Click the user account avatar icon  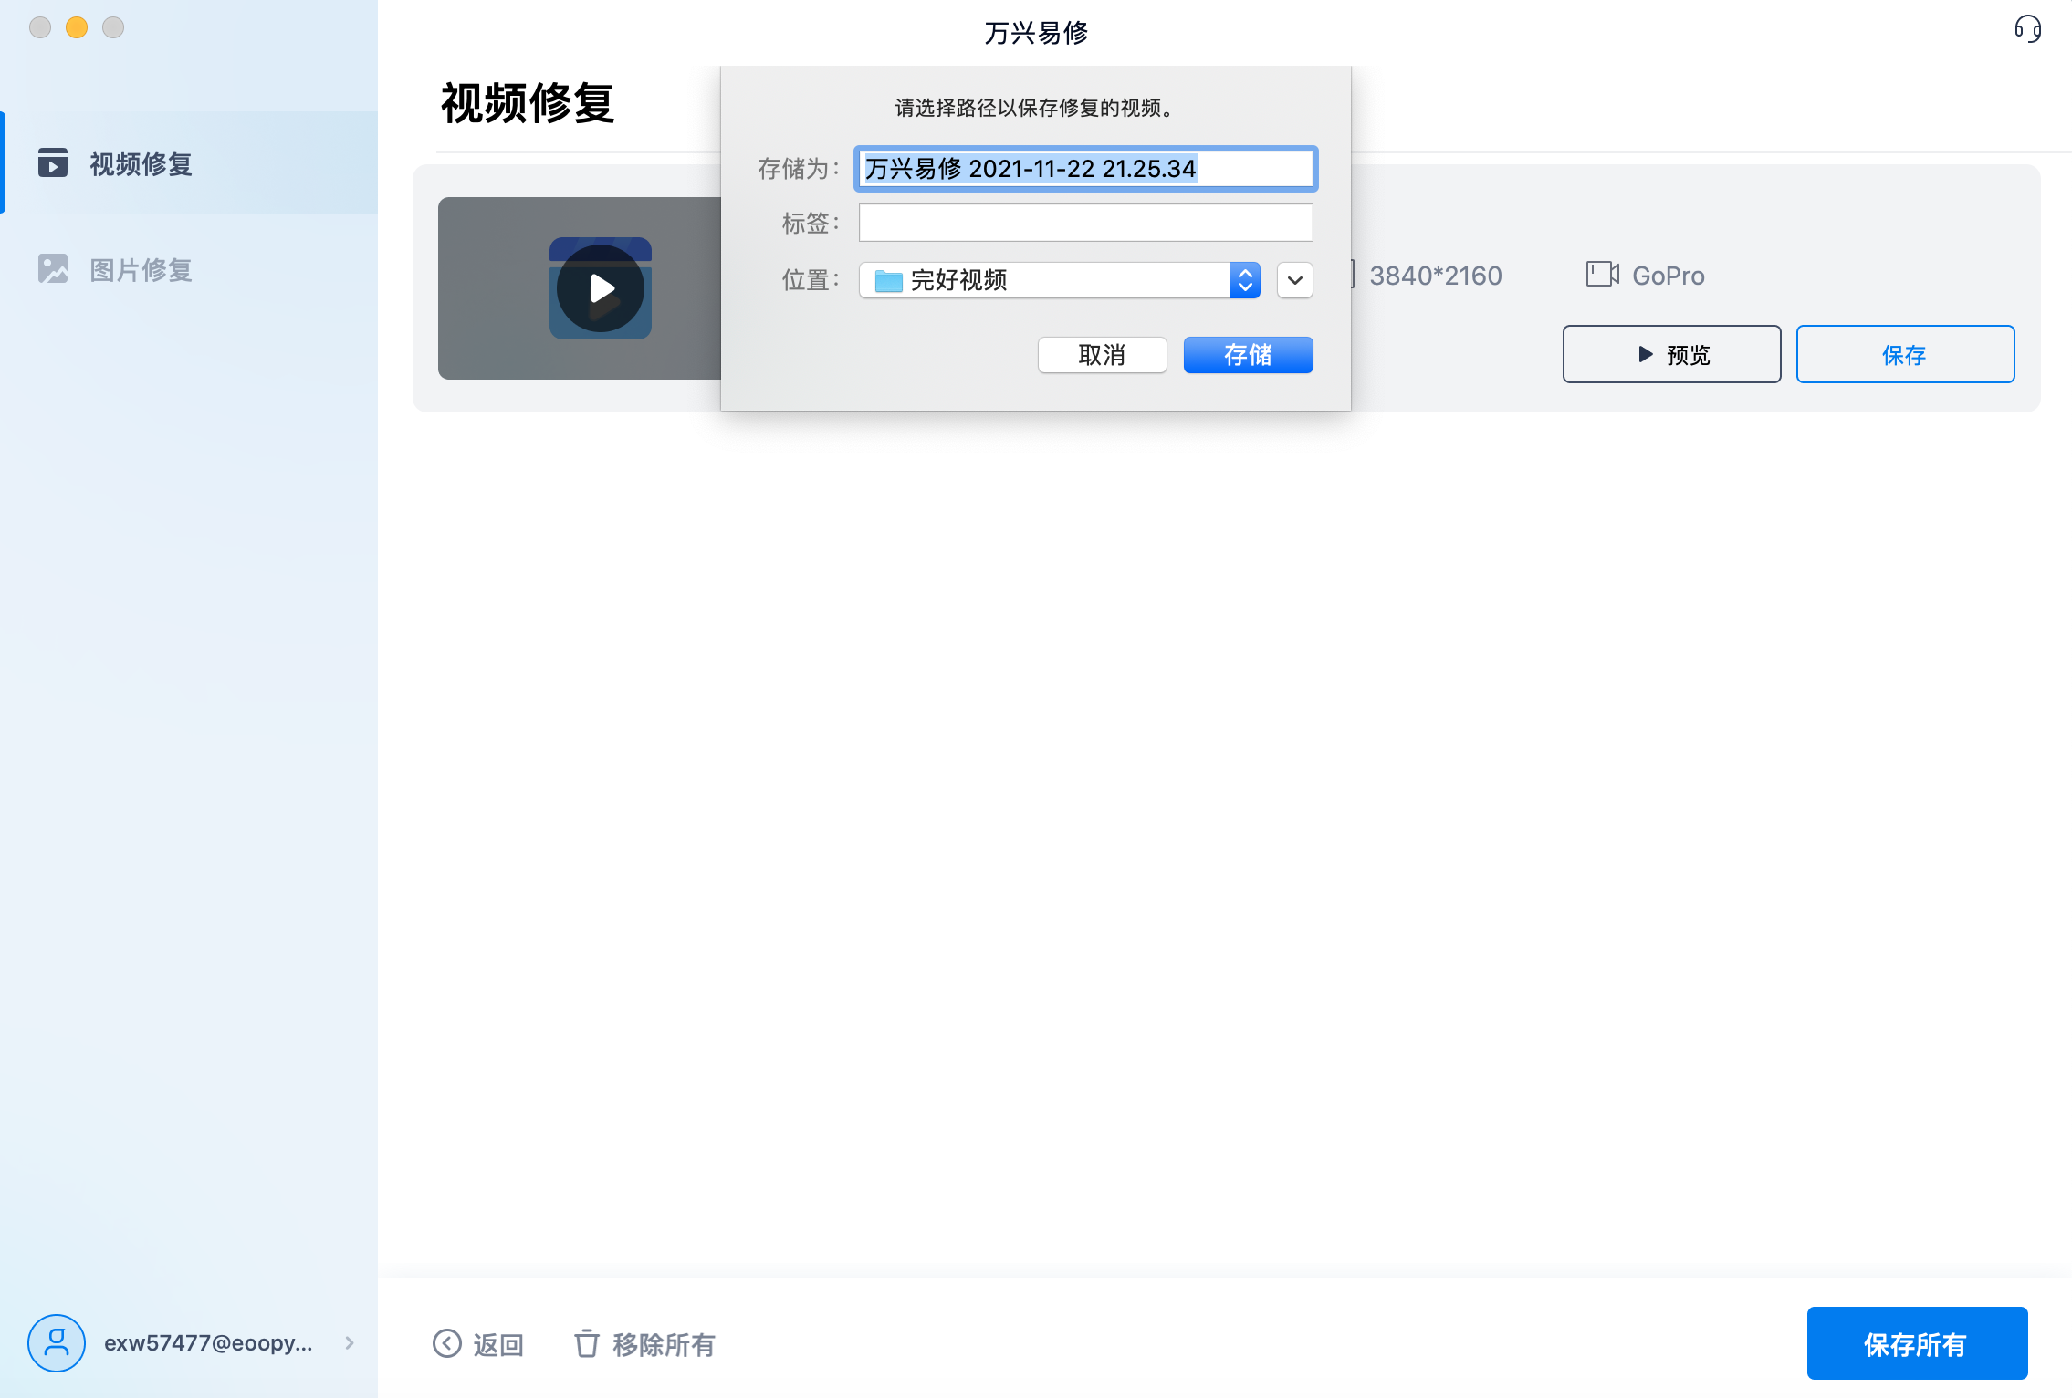(57, 1342)
